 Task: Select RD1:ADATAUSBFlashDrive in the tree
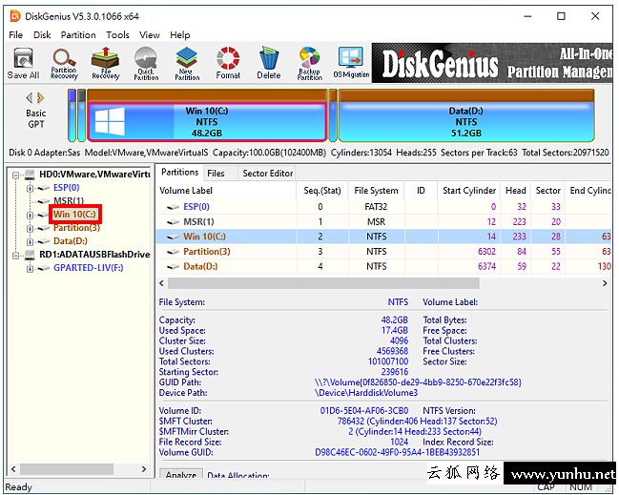pos(94,255)
